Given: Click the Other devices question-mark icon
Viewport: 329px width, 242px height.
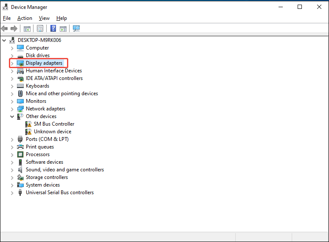Looking at the screenshot, I should tap(20, 116).
